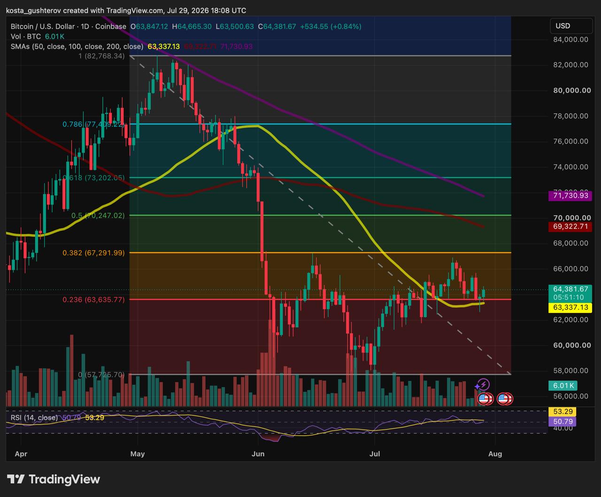The width and height of the screenshot is (601, 497).
Task: Click the yellow 53.29 RSI scale tag
Action: (562, 412)
